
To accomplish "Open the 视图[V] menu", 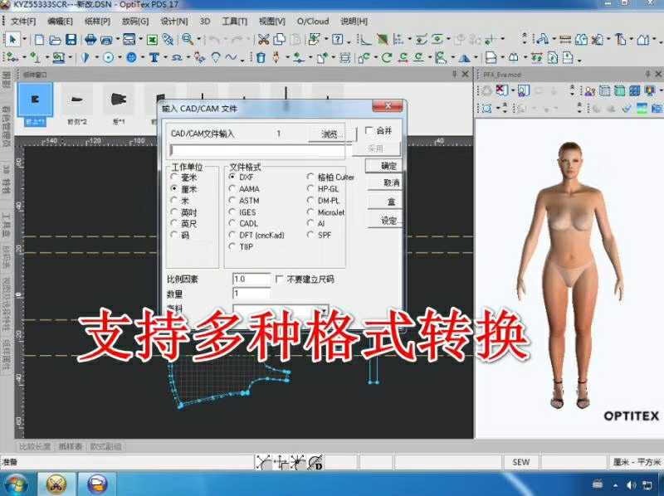I will pos(272,22).
